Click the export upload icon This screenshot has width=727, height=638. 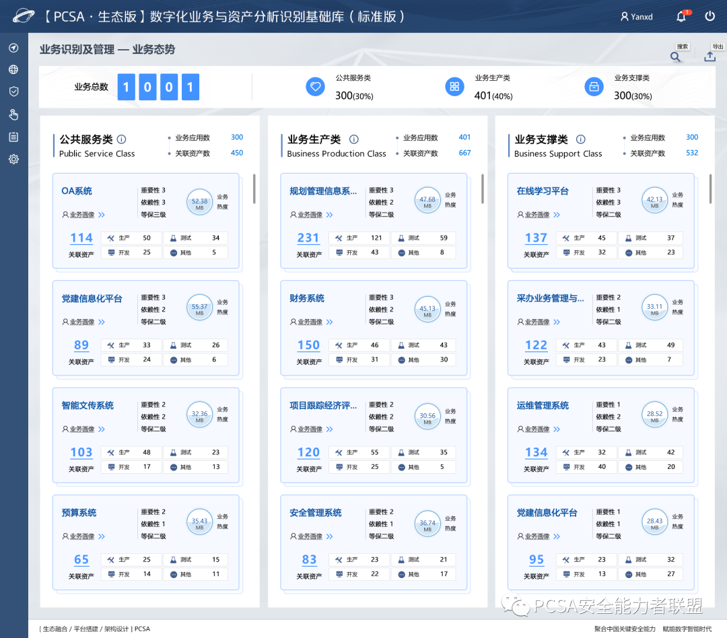tap(709, 57)
